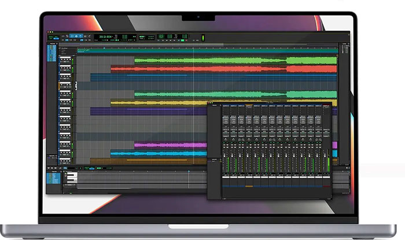Select the cyan waveform clip near the bottom tracks
Image resolution: width=405 pixels, height=240 pixels.
159,153
